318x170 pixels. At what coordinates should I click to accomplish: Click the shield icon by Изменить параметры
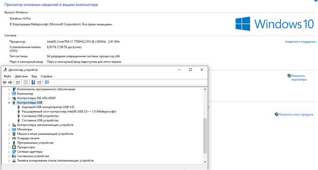click(x=289, y=76)
